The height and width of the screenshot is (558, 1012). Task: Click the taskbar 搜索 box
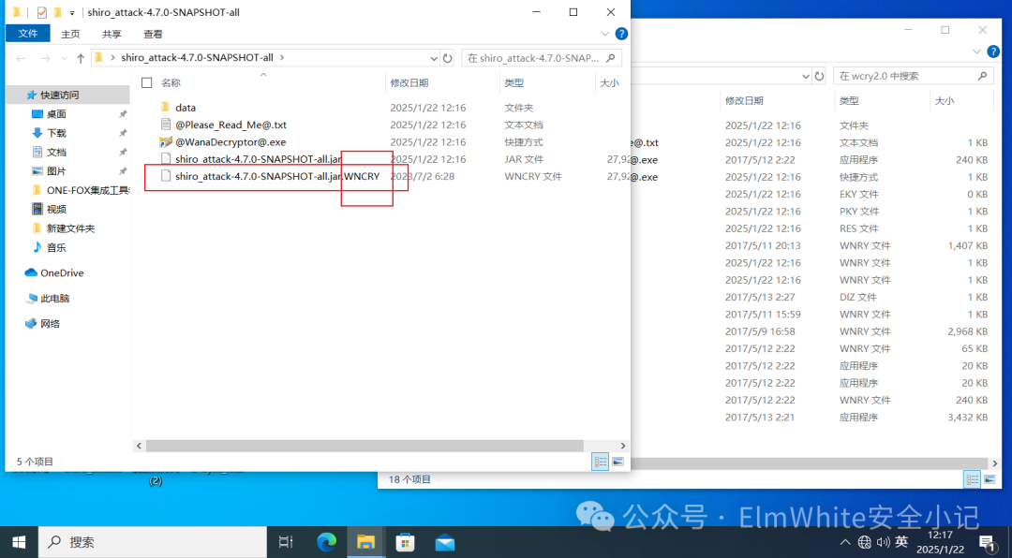point(153,542)
